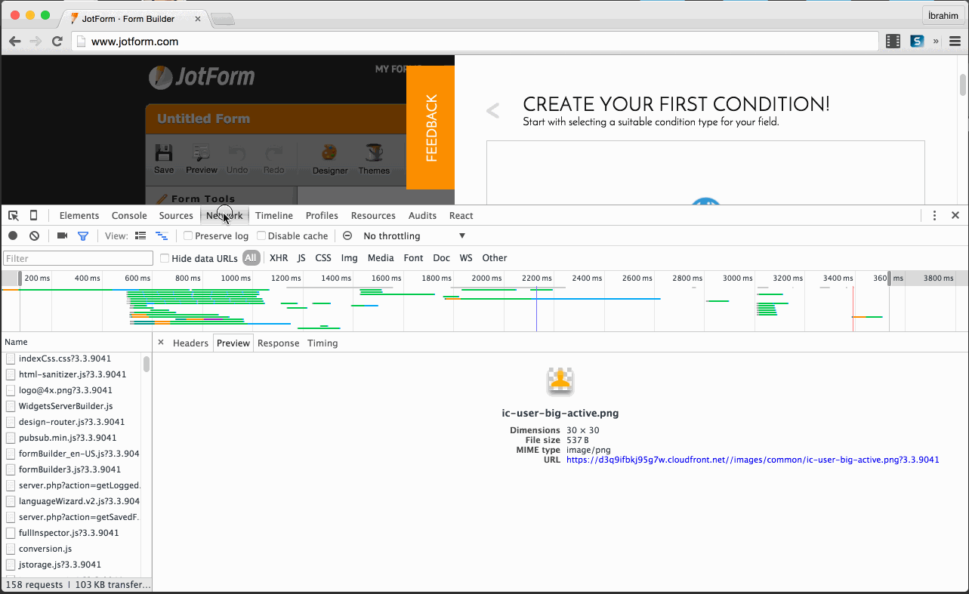The height and width of the screenshot is (594, 969).
Task: Click the inspect element picker icon
Action: 13,216
